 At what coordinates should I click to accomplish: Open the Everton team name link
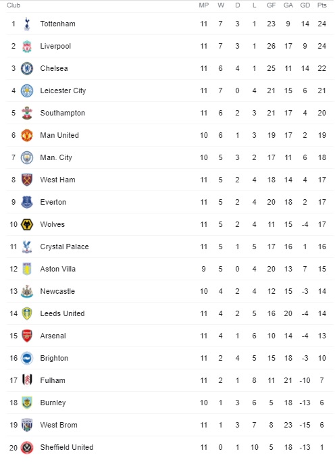pyautogui.click(x=53, y=202)
